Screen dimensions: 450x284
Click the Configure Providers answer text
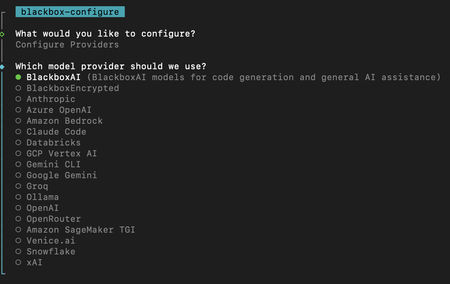[67, 45]
